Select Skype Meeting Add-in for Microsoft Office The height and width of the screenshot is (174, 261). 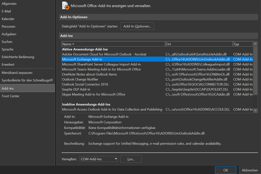[157, 94]
